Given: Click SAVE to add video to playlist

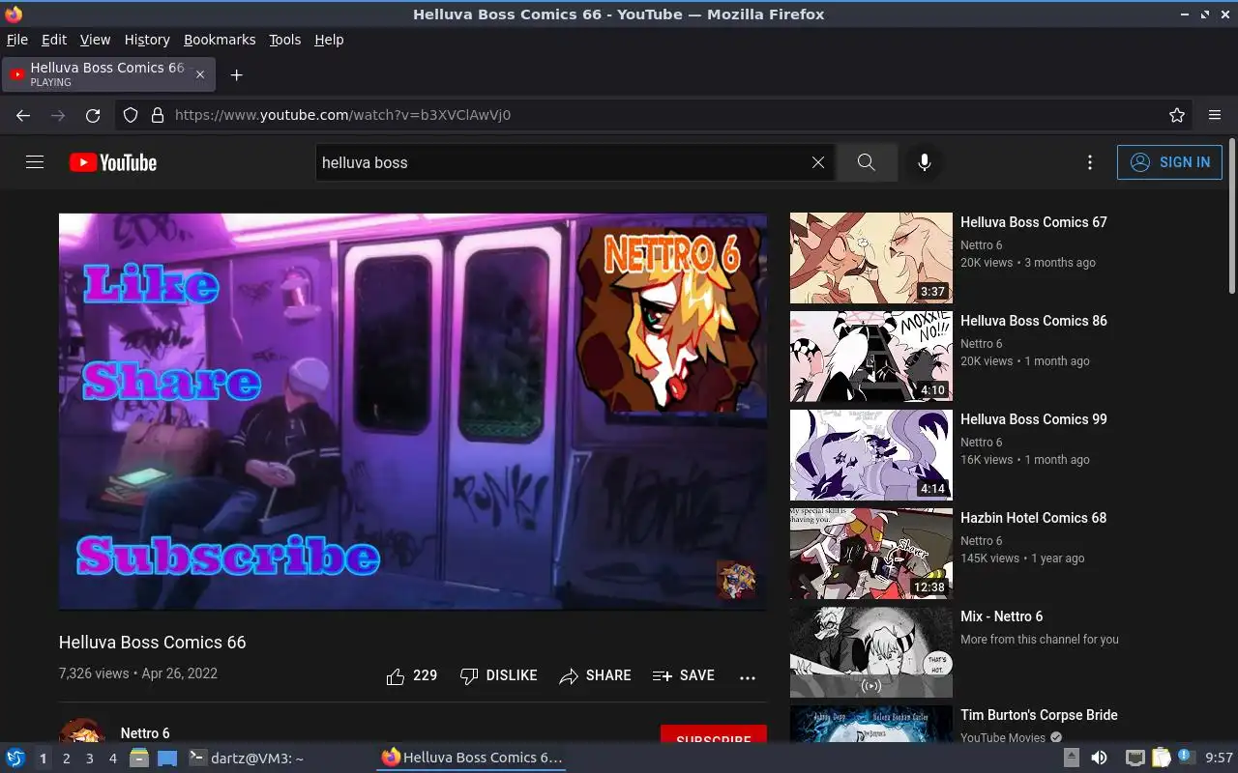Looking at the screenshot, I should point(684,676).
